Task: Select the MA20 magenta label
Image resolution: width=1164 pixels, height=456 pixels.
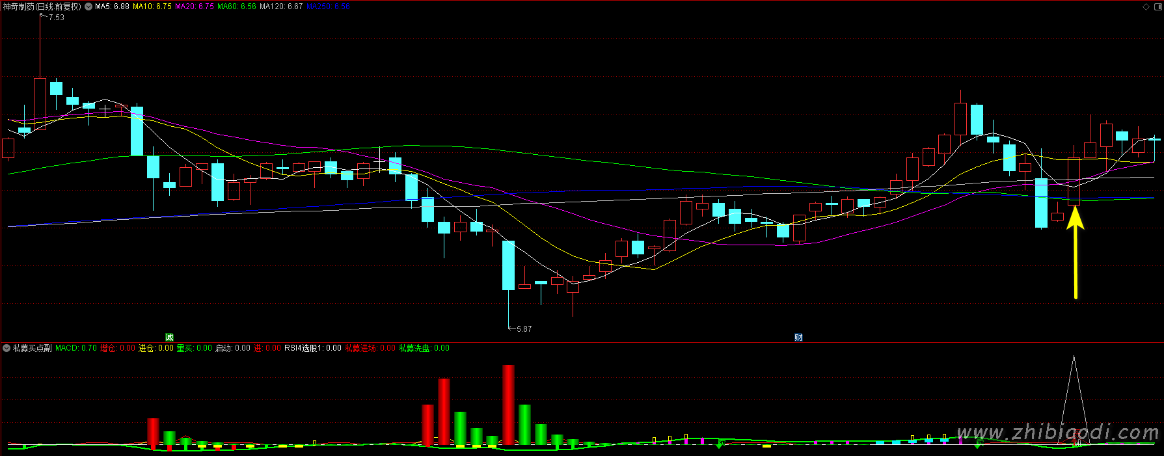Action: (x=194, y=7)
